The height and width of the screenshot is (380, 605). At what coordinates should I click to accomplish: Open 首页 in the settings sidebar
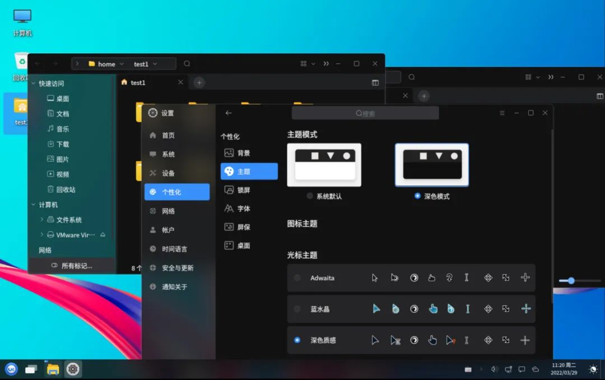(x=177, y=135)
